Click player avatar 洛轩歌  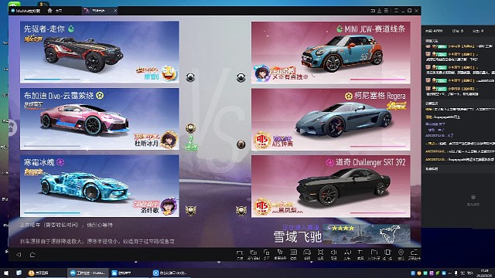[x=169, y=206]
